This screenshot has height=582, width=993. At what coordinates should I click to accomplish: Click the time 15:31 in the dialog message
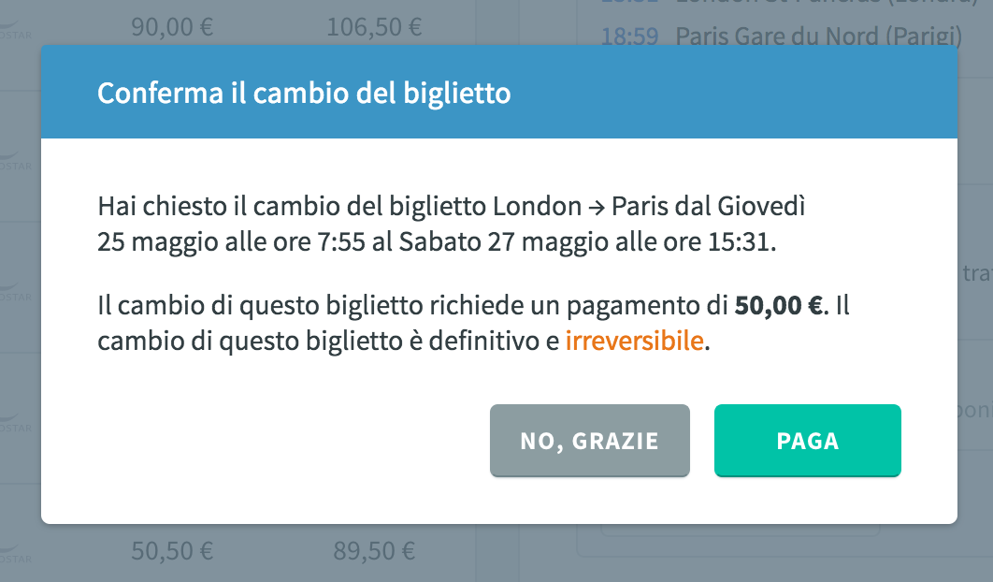click(x=739, y=241)
